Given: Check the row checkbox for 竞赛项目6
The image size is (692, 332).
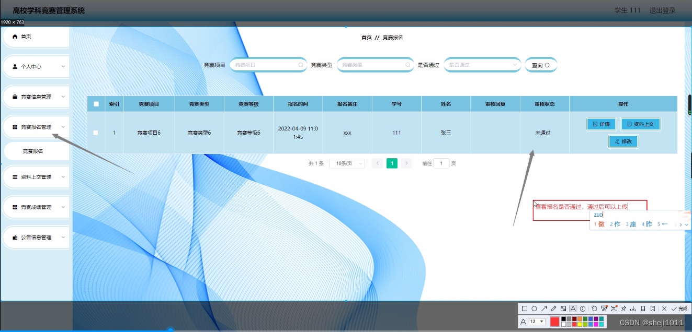Looking at the screenshot, I should (96, 133).
